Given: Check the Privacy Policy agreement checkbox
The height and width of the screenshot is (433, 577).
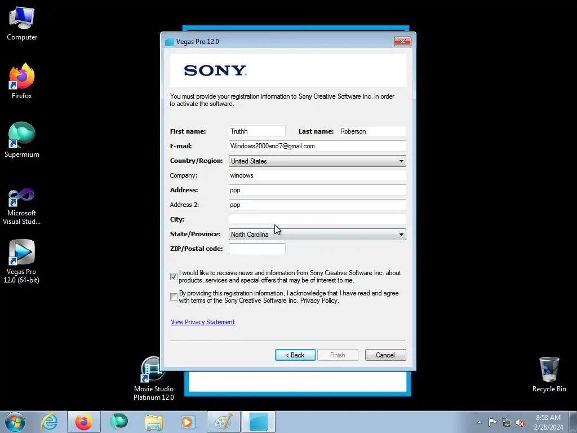Looking at the screenshot, I should (x=174, y=297).
